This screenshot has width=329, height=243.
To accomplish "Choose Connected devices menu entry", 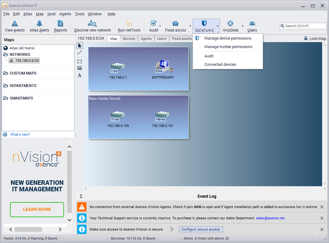I will coord(228,65).
